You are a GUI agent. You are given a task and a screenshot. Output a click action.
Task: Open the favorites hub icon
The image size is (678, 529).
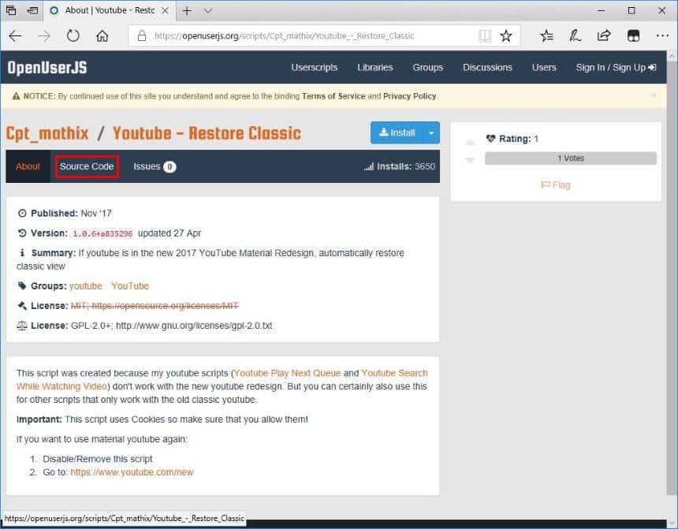(546, 36)
